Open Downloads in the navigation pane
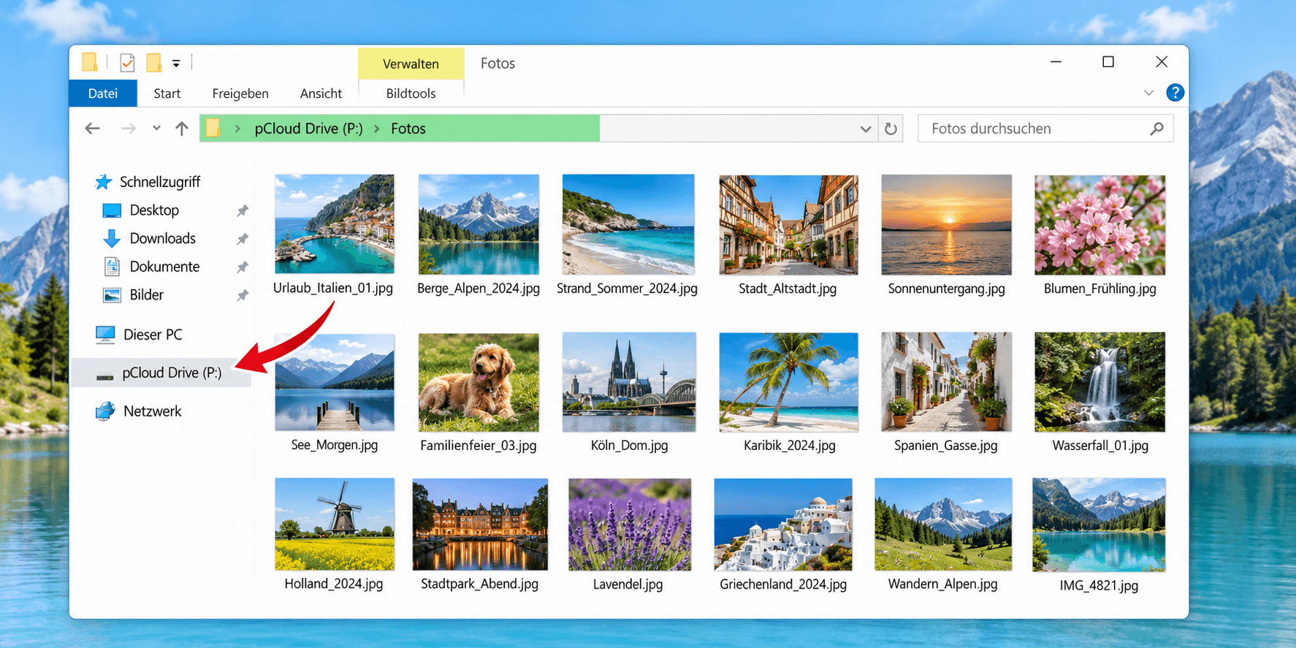The height and width of the screenshot is (648, 1296). [162, 239]
